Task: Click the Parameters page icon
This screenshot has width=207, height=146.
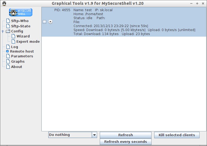Action: click(x=8, y=56)
